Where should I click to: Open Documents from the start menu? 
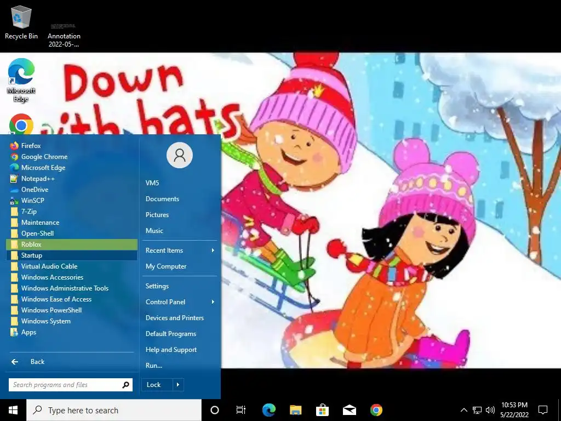180,199
